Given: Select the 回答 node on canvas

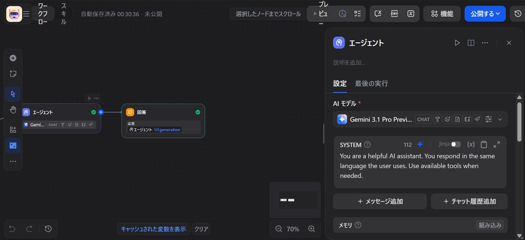Looking at the screenshot, I should coord(163,121).
